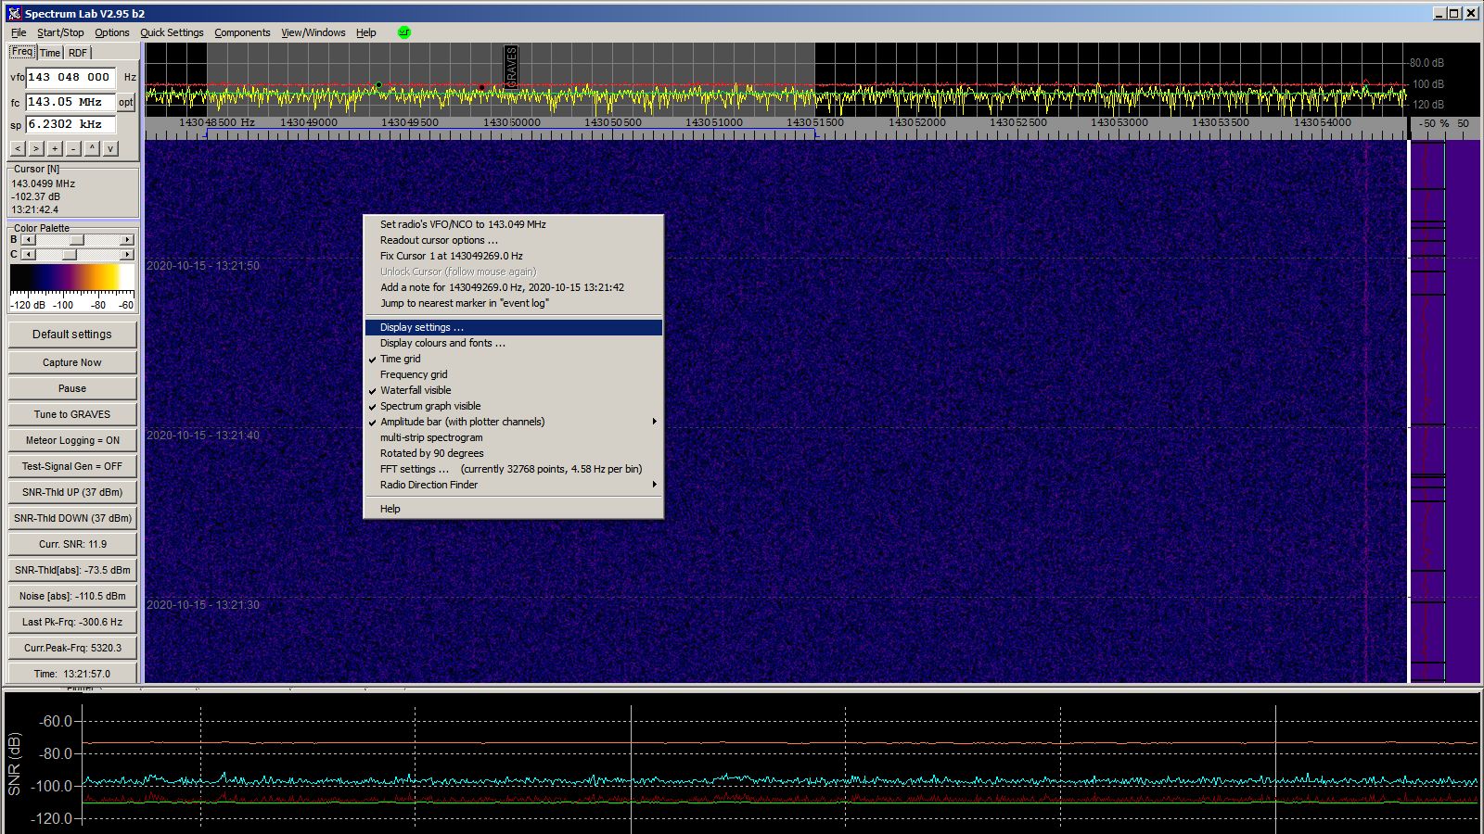Click the Curr. SNR: 11.9 readout
This screenshot has height=834, width=1484.
tap(72, 544)
